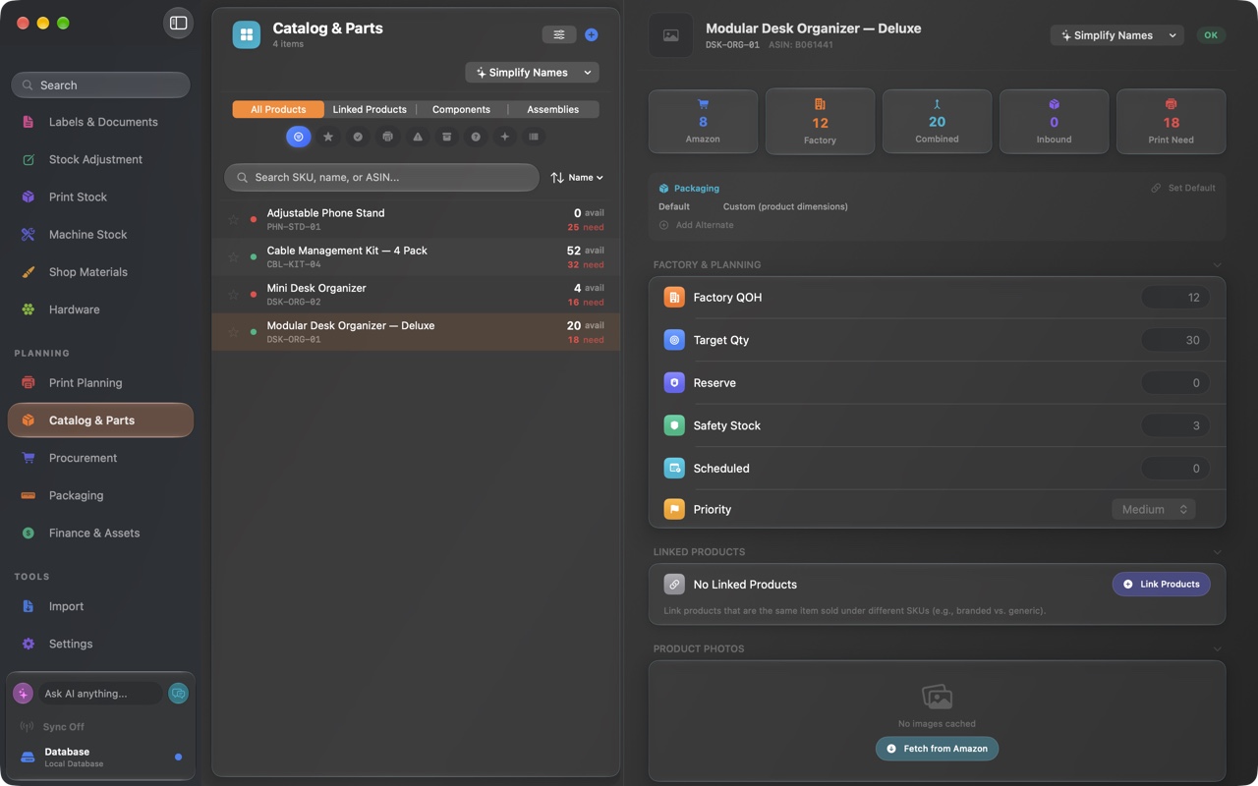Switch to Assemblies tab
This screenshot has height=786, width=1258.
coord(552,109)
